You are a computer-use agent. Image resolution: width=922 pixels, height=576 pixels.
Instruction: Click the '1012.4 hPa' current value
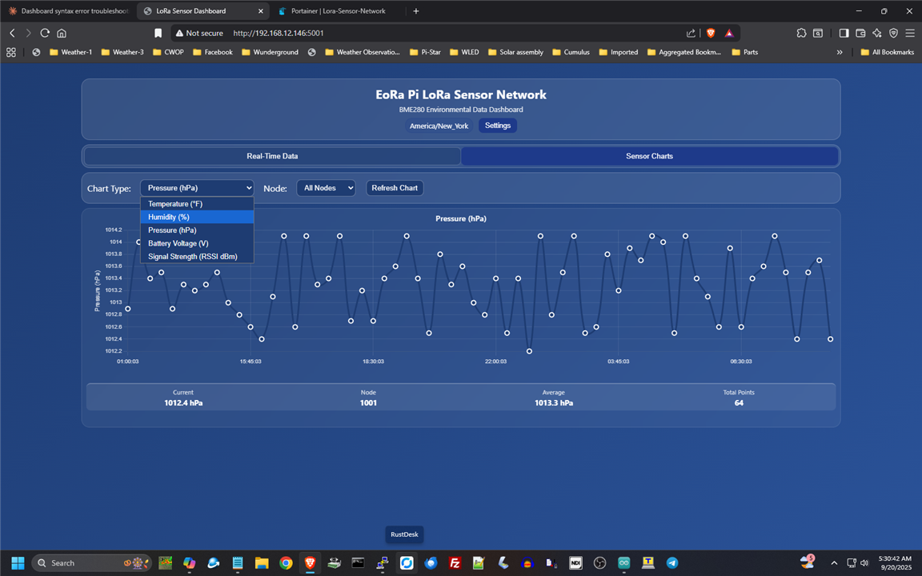pos(183,403)
